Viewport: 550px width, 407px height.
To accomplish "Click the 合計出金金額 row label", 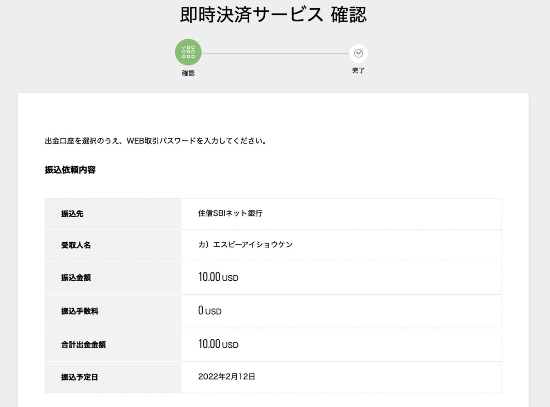I will click(83, 344).
